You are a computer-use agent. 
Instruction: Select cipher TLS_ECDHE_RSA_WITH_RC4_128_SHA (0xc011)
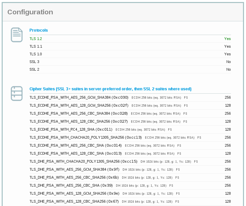[71, 129]
